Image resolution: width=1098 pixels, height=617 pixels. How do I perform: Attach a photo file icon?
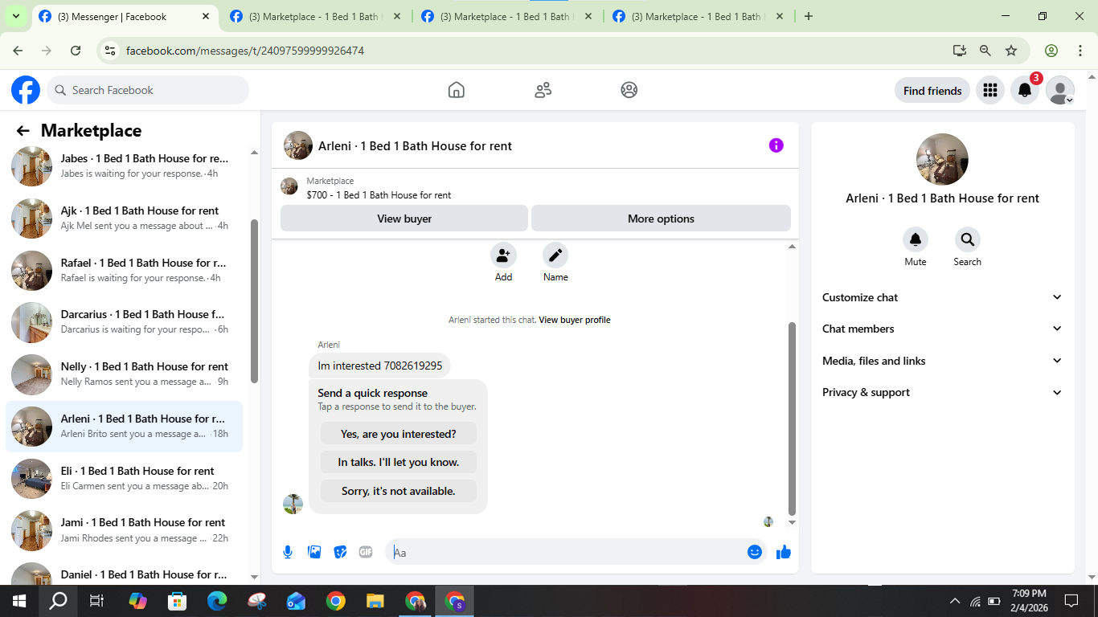[314, 552]
